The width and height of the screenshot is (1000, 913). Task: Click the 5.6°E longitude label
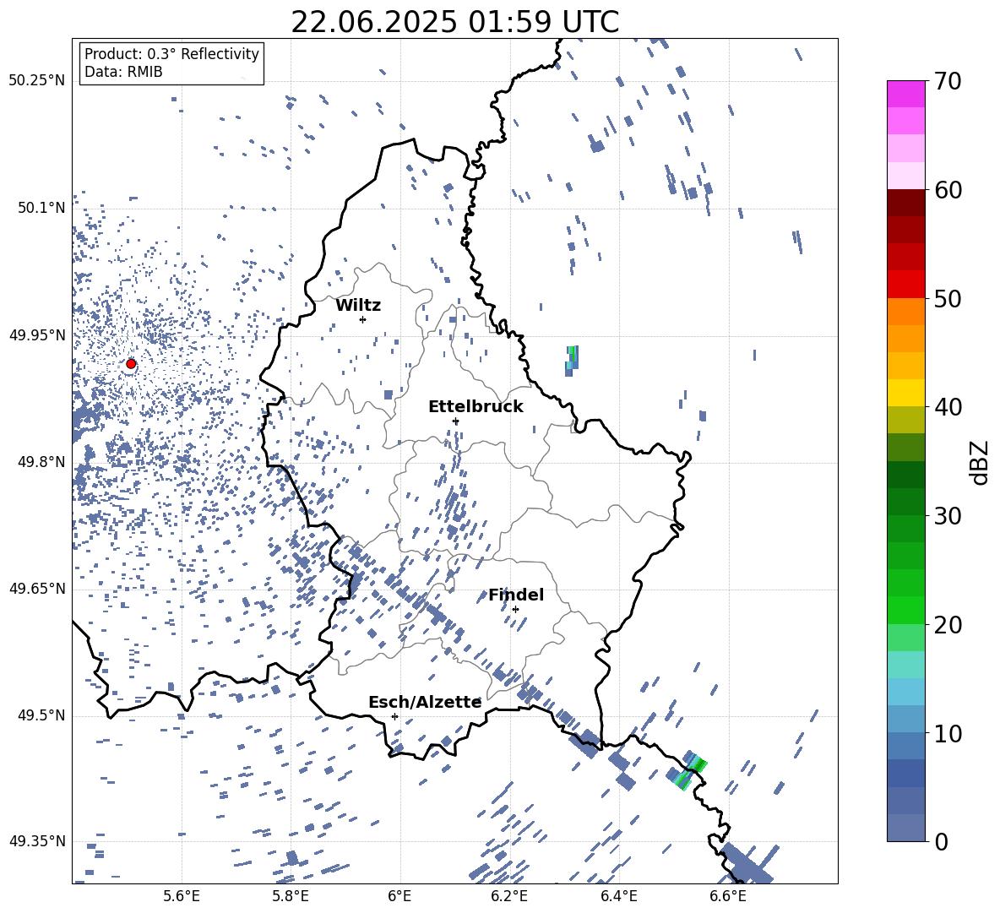[181, 896]
